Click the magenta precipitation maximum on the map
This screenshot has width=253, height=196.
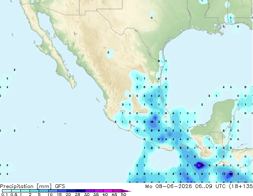(199, 166)
